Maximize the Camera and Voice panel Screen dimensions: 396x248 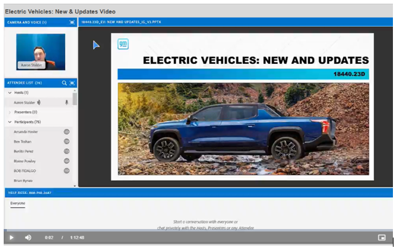72,22
